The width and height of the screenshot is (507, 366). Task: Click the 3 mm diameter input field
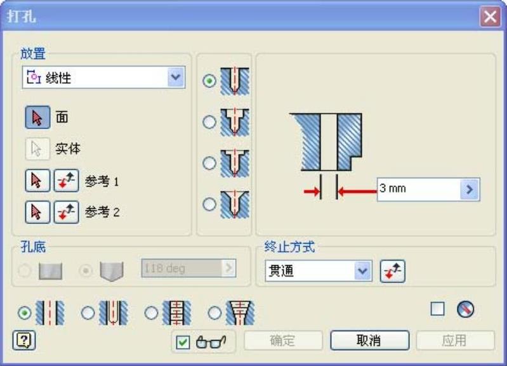click(x=419, y=189)
